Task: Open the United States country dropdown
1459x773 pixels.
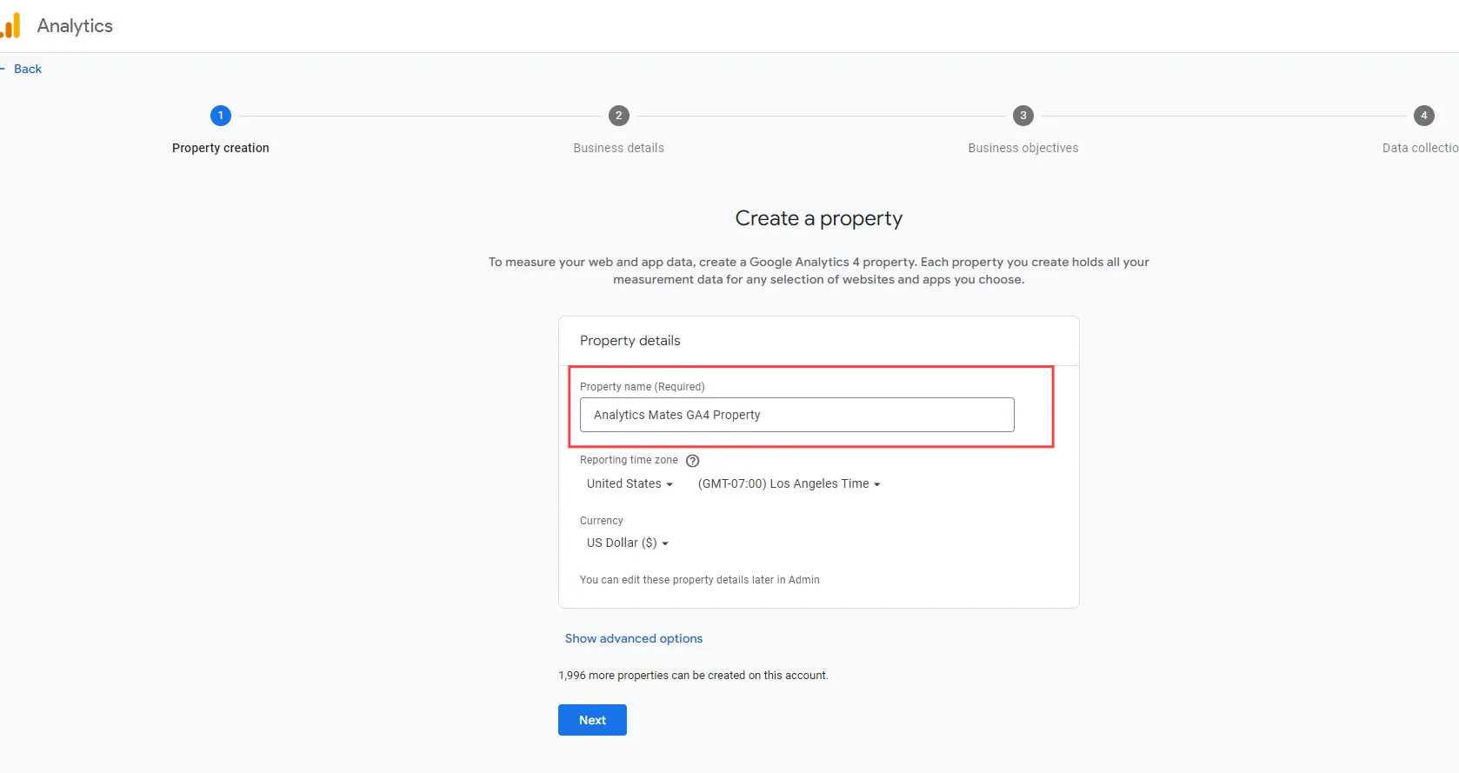Action: (x=630, y=483)
